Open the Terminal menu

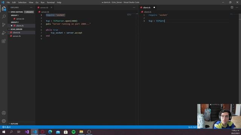click(51, 3)
